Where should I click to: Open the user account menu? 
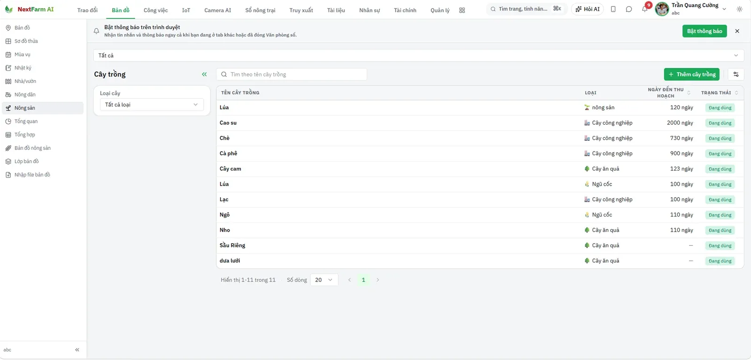(x=691, y=9)
